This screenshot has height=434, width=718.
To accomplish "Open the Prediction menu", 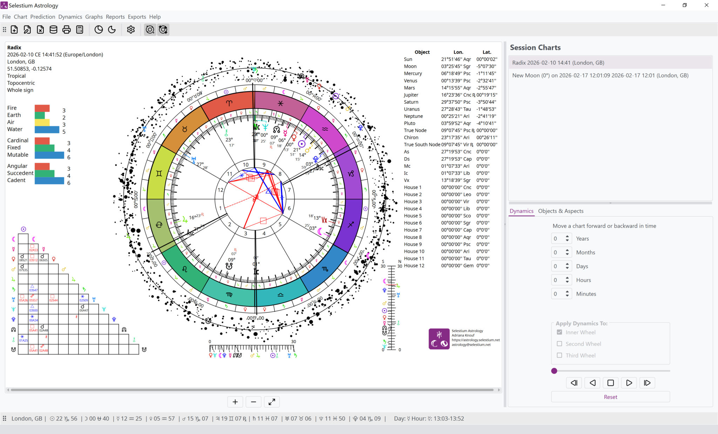I will point(43,16).
